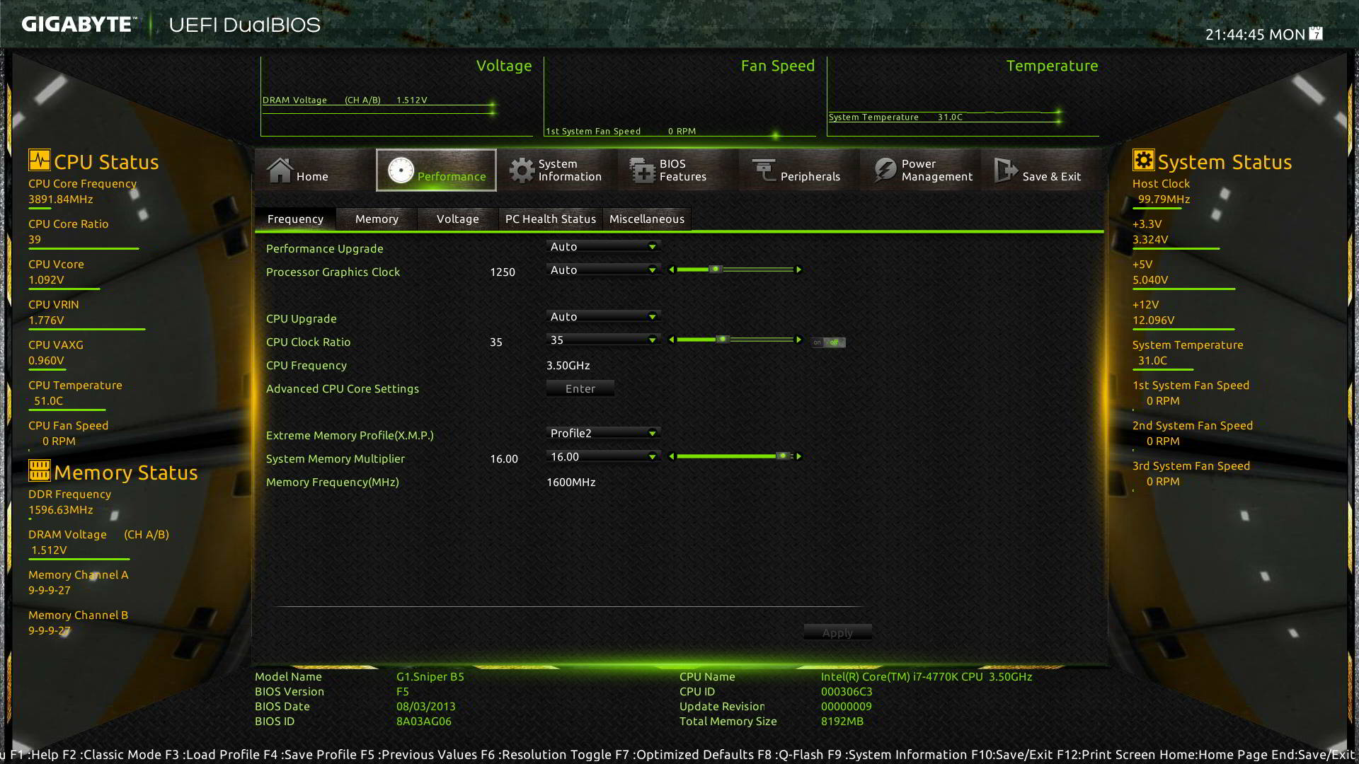1359x764 pixels.
Task: Click the Advanced CPU Core Settings label
Action: click(343, 388)
